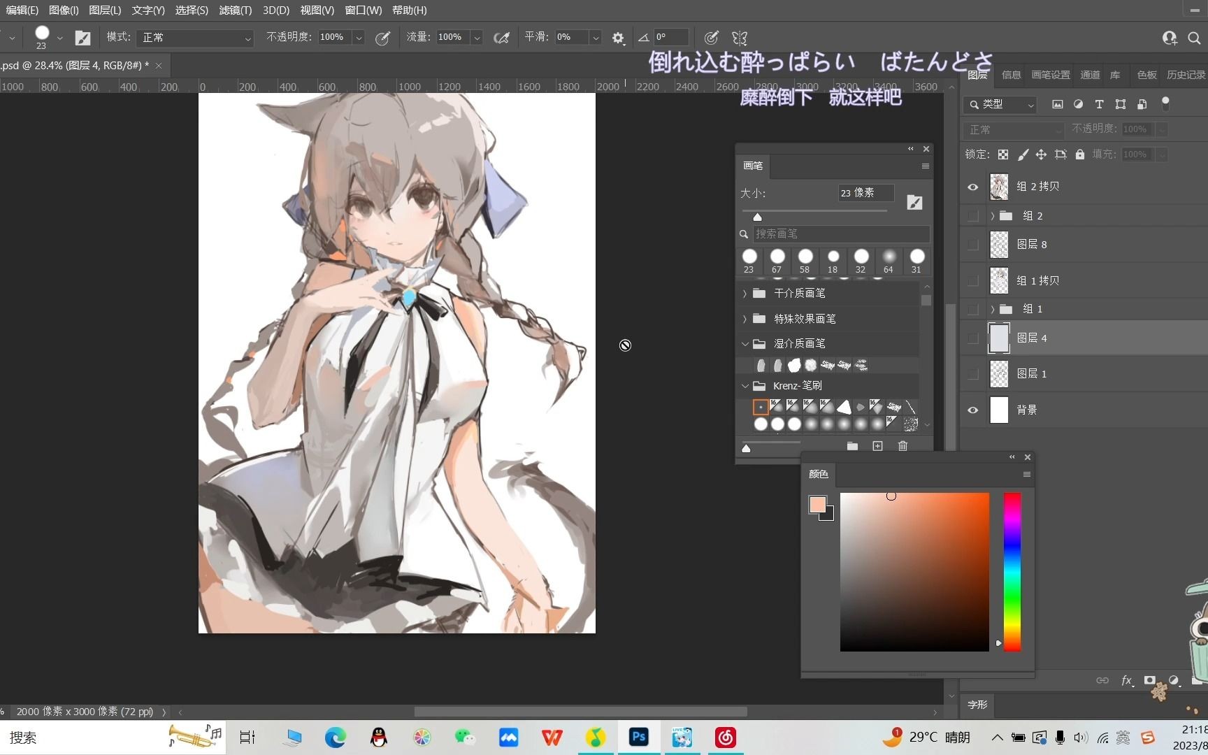This screenshot has height=755, width=1208.
Task: Show the 组 2 group layer
Action: (x=972, y=216)
